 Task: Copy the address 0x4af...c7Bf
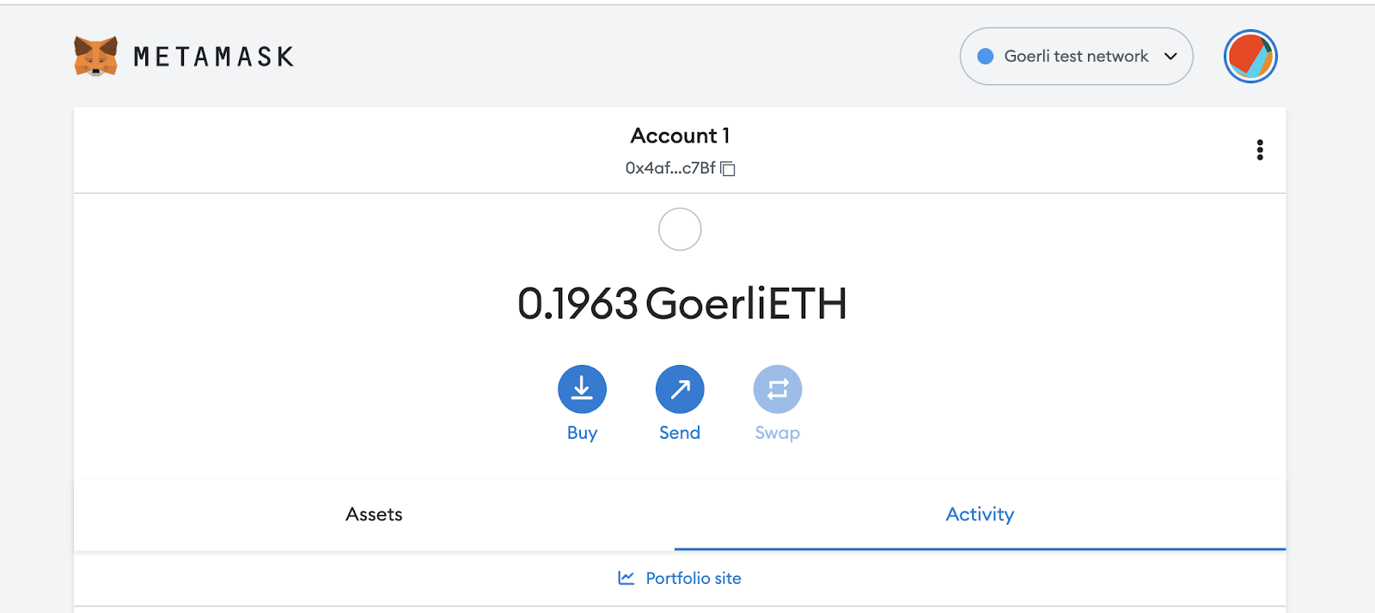pyautogui.click(x=670, y=168)
